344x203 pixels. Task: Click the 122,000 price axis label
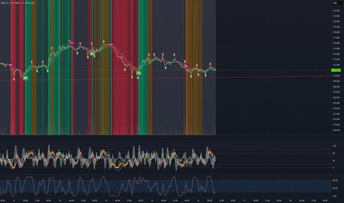tap(336, 10)
